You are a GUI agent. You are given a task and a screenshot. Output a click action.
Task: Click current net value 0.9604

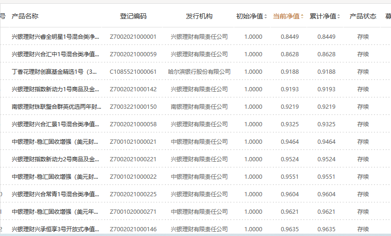tap(290, 194)
